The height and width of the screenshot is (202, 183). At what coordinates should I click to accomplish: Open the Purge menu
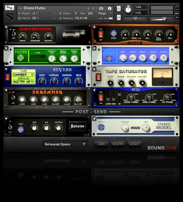pyautogui.click(x=105, y=13)
